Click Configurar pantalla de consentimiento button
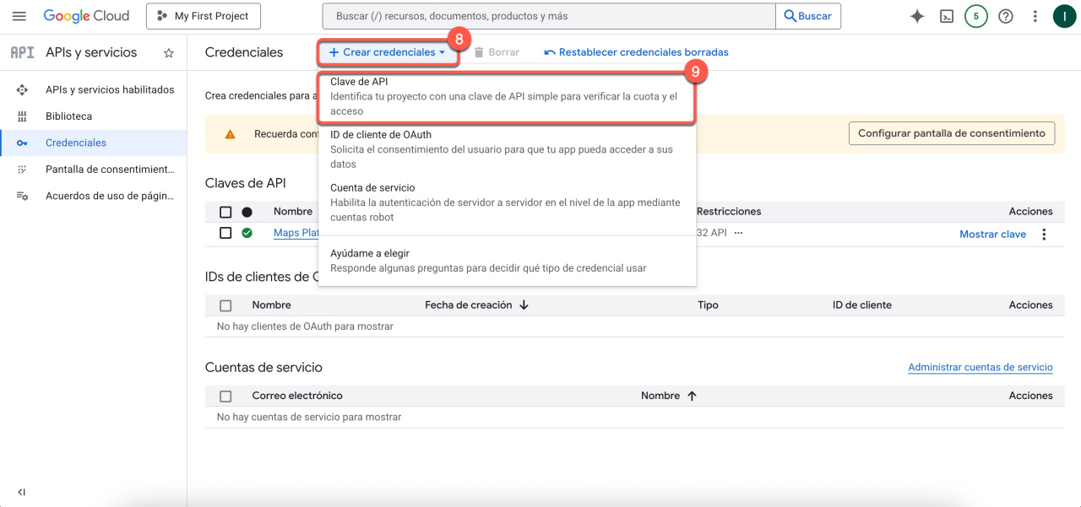Screen dimensions: 1081x507 951,133
